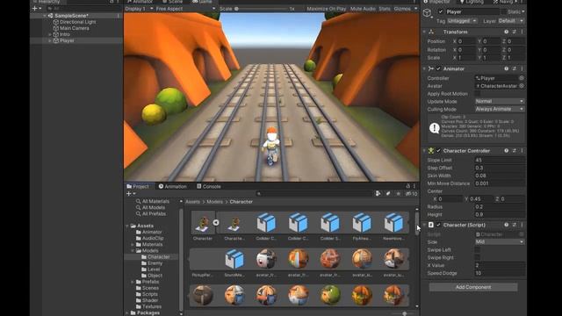The image size is (562, 316).
Task: Click Project create plus button
Action: click(129, 194)
